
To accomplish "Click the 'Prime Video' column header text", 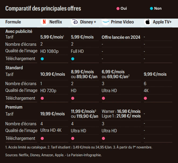I will click(x=122, y=22).
